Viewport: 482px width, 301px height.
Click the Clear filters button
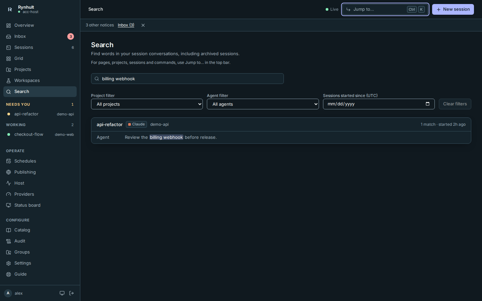coord(455,104)
